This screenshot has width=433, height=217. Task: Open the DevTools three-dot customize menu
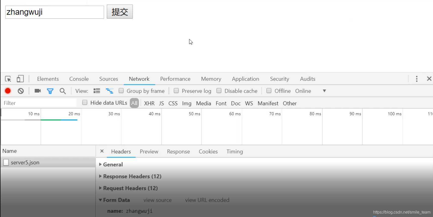click(417, 79)
